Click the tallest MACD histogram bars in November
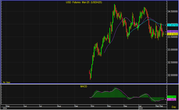Viewport: 179px width, 110px height. coord(115,90)
